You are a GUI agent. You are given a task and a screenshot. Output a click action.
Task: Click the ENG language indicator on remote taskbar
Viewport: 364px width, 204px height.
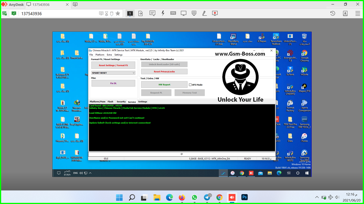click(x=75, y=173)
